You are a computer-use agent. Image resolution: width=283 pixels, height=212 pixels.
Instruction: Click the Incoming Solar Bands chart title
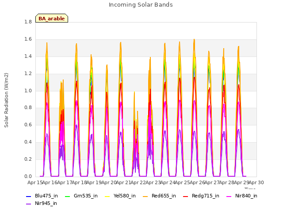point(141,5)
